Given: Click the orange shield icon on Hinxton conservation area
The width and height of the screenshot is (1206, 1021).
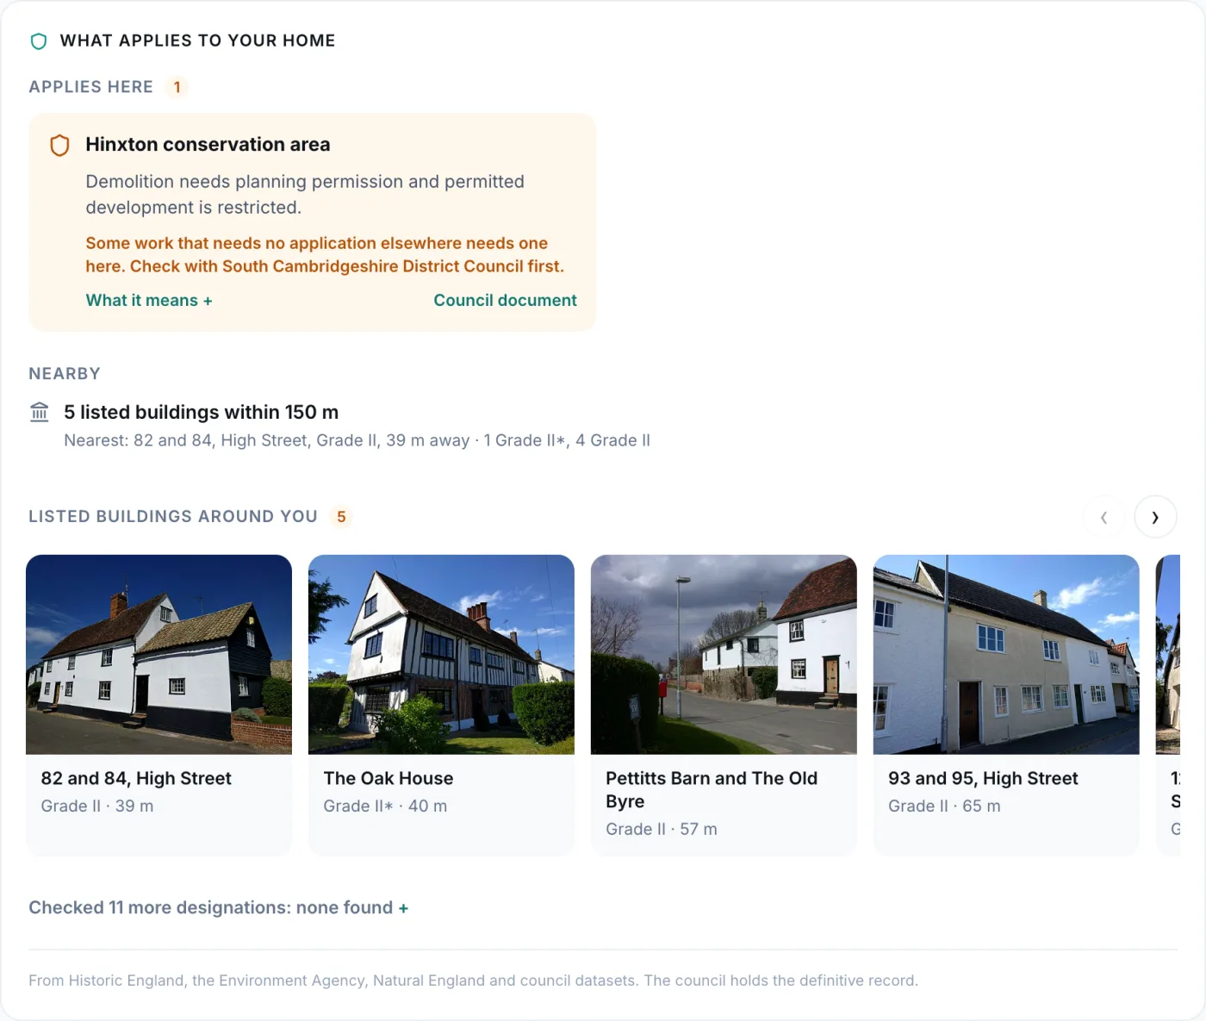Looking at the screenshot, I should [59, 145].
